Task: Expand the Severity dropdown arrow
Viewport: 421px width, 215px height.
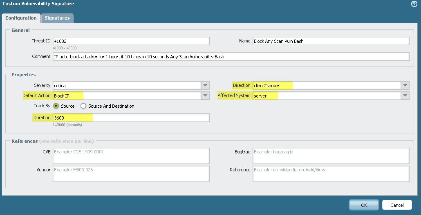Action: click(205, 86)
